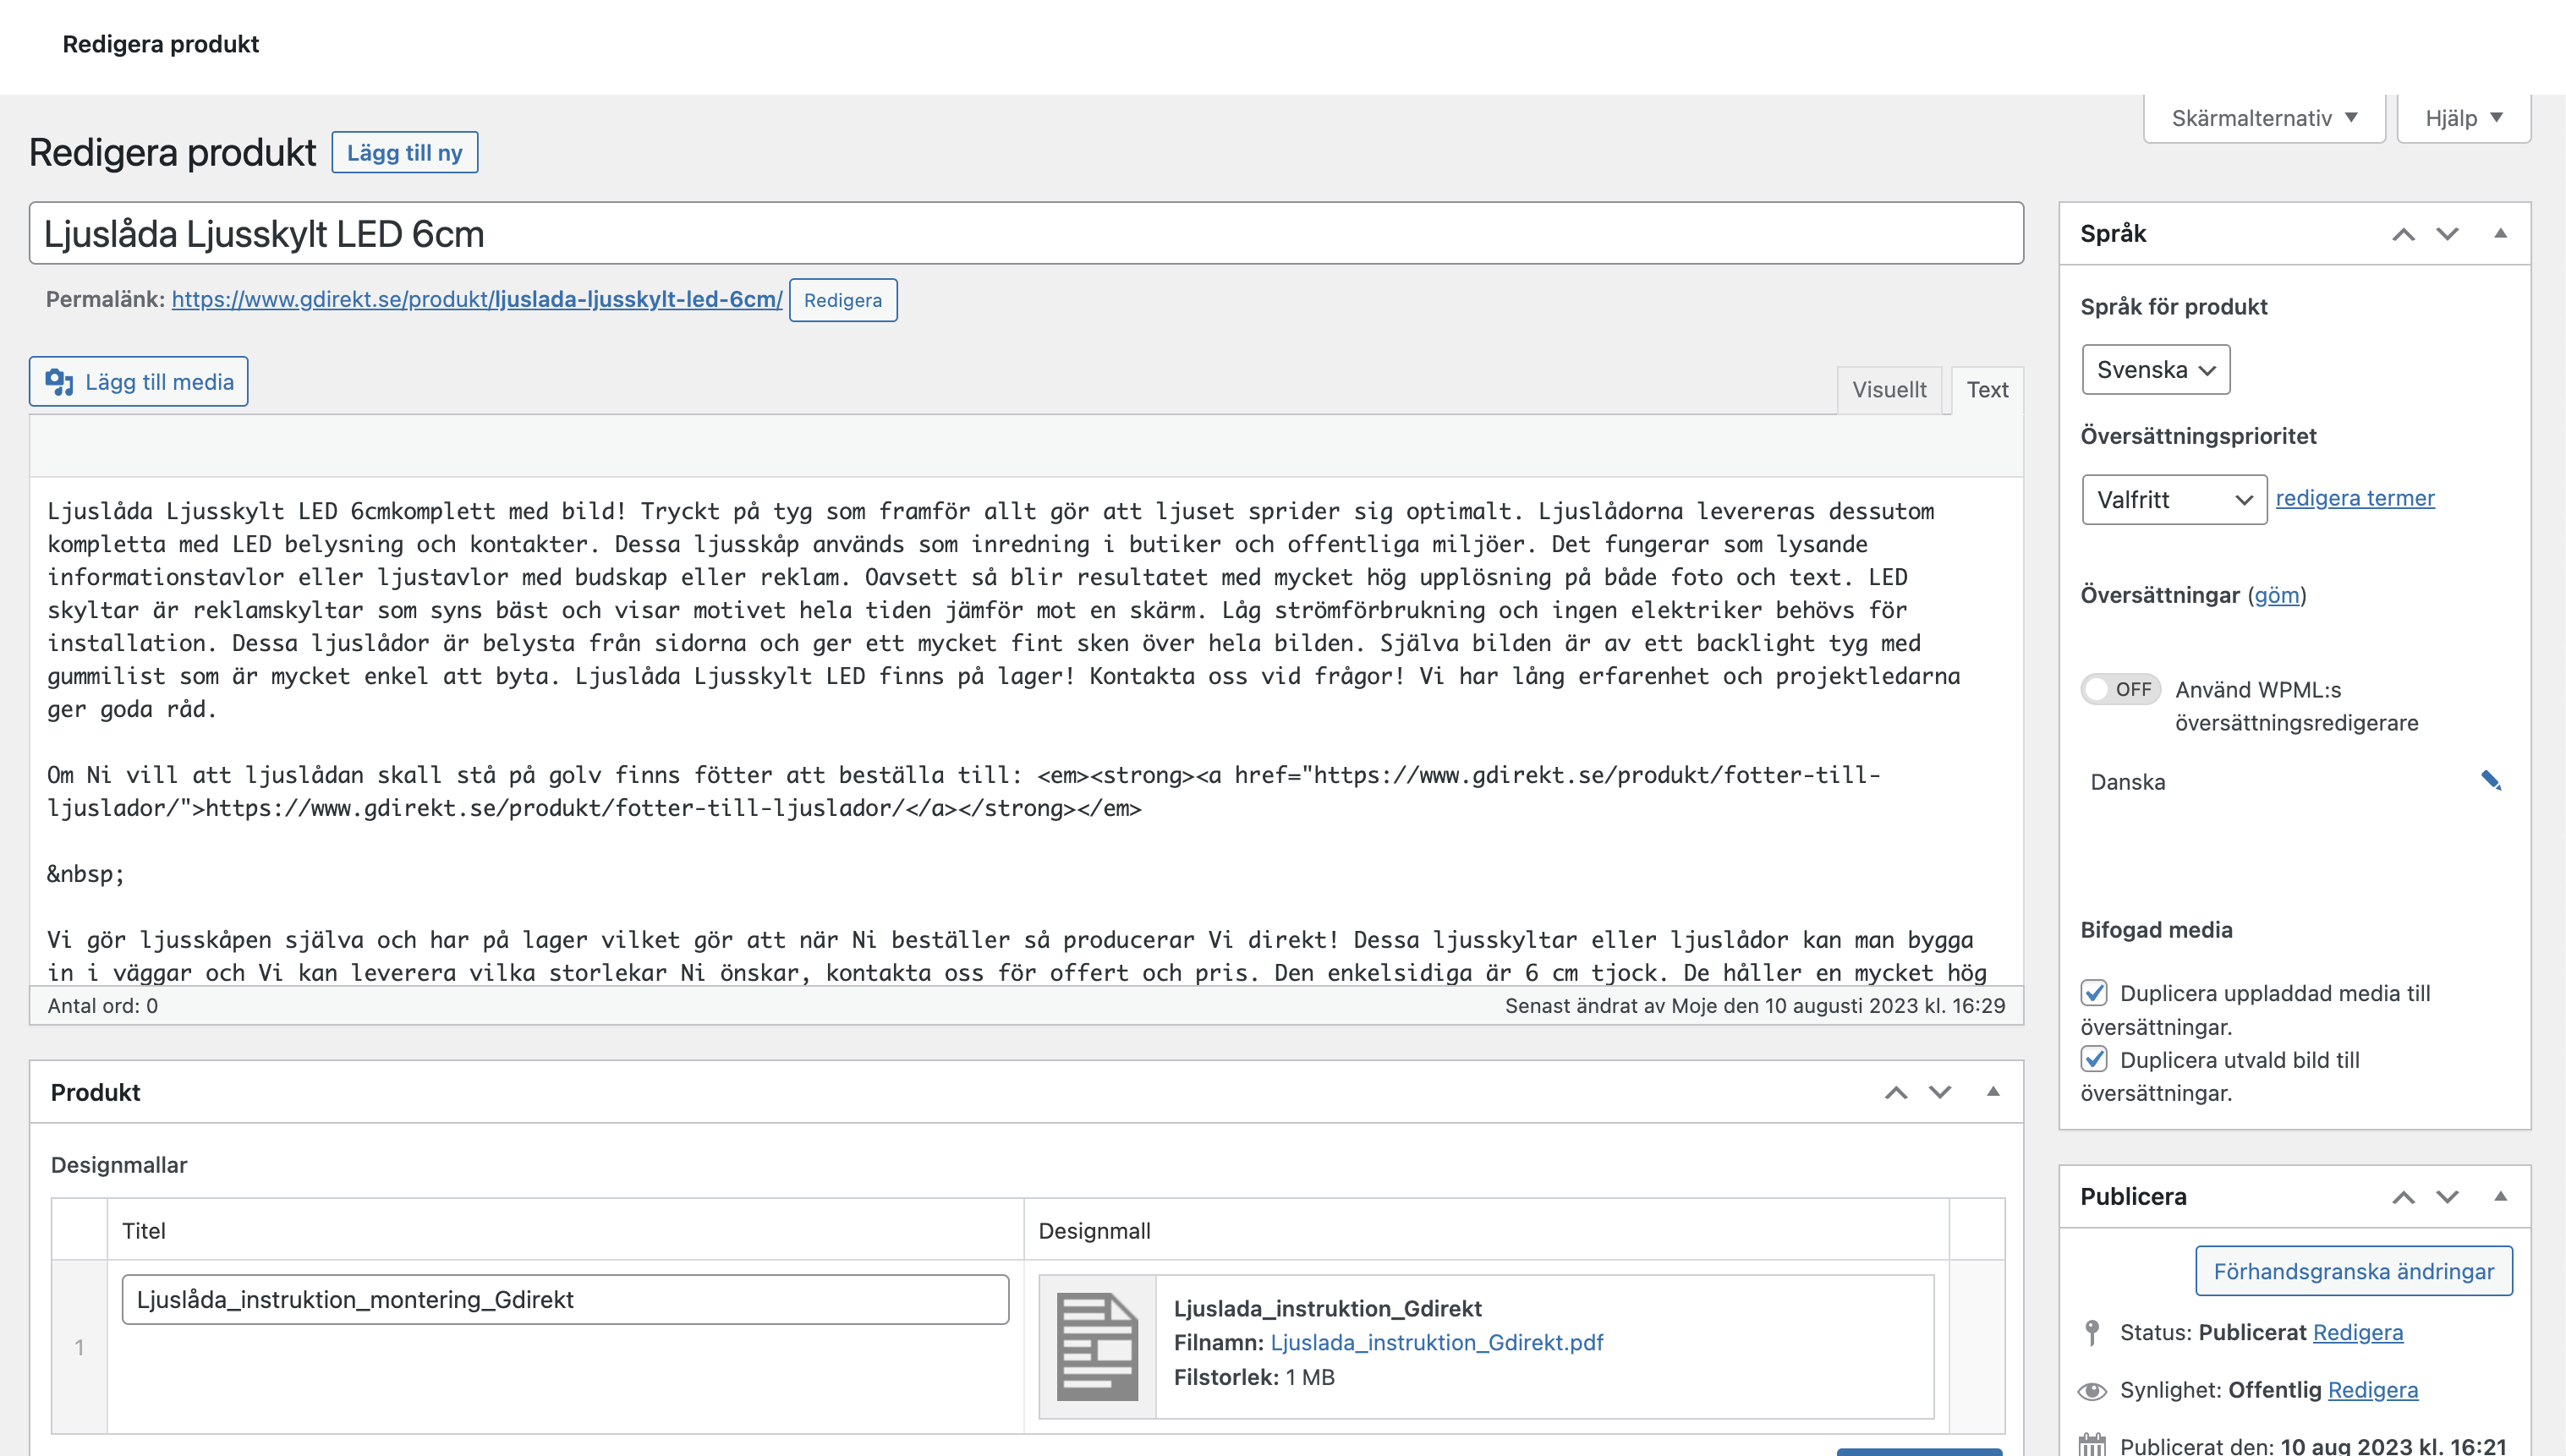Open Ljuslada_instruktion_Gdirekt.pdf link

click(1436, 1342)
